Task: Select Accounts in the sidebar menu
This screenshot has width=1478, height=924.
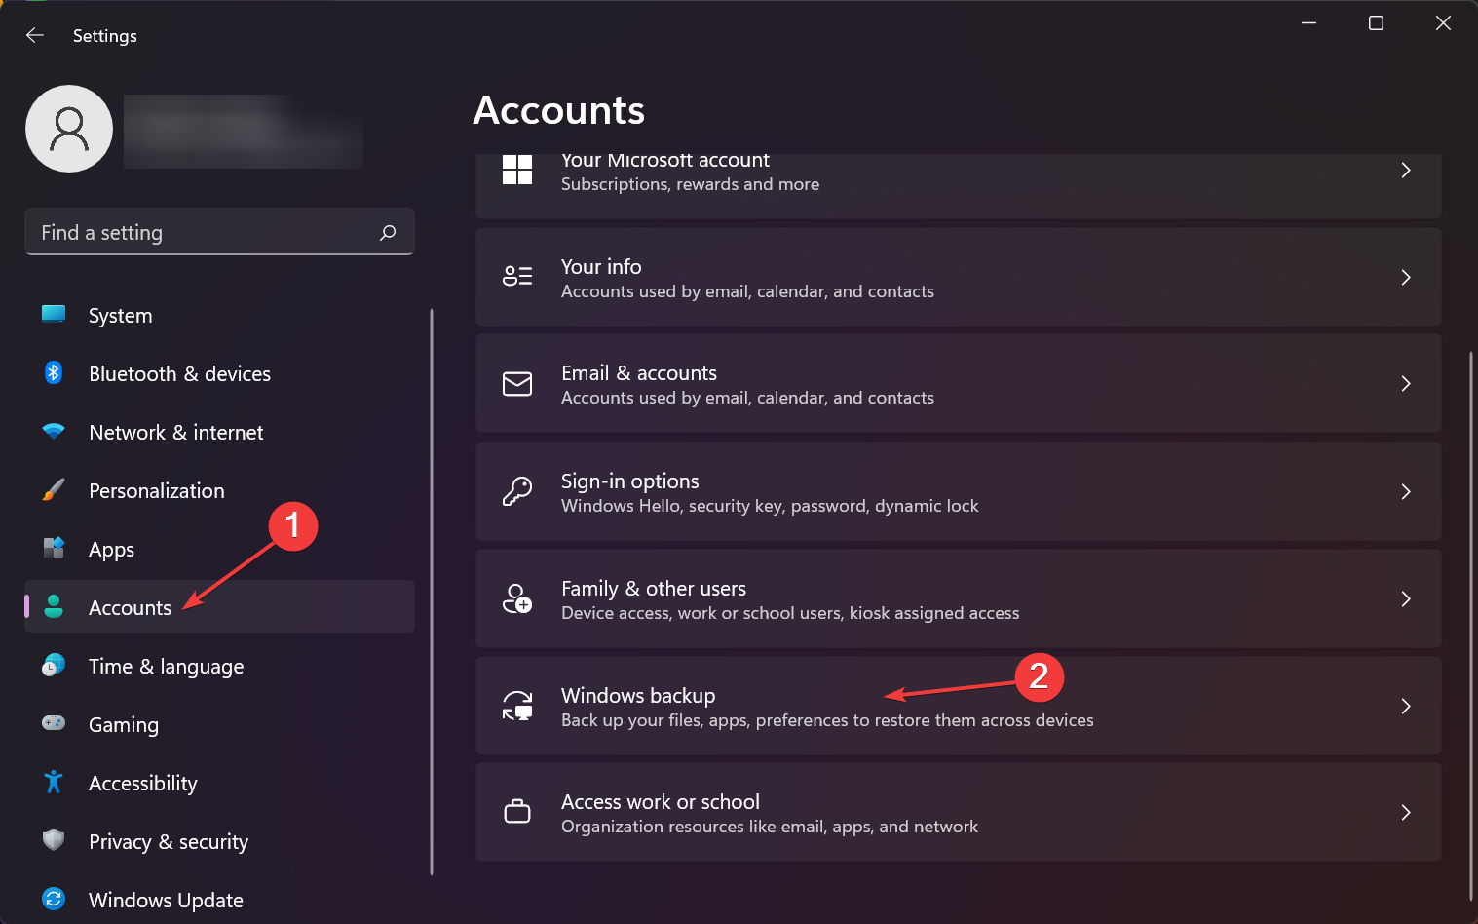Action: (130, 606)
